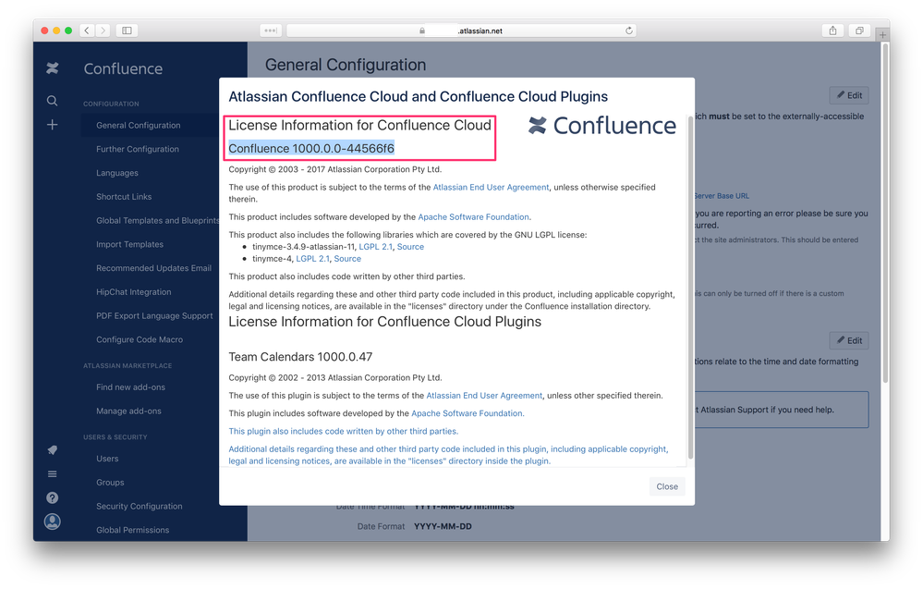Open Import Templates in sidebar
This screenshot has height=589, width=923.
tap(129, 244)
